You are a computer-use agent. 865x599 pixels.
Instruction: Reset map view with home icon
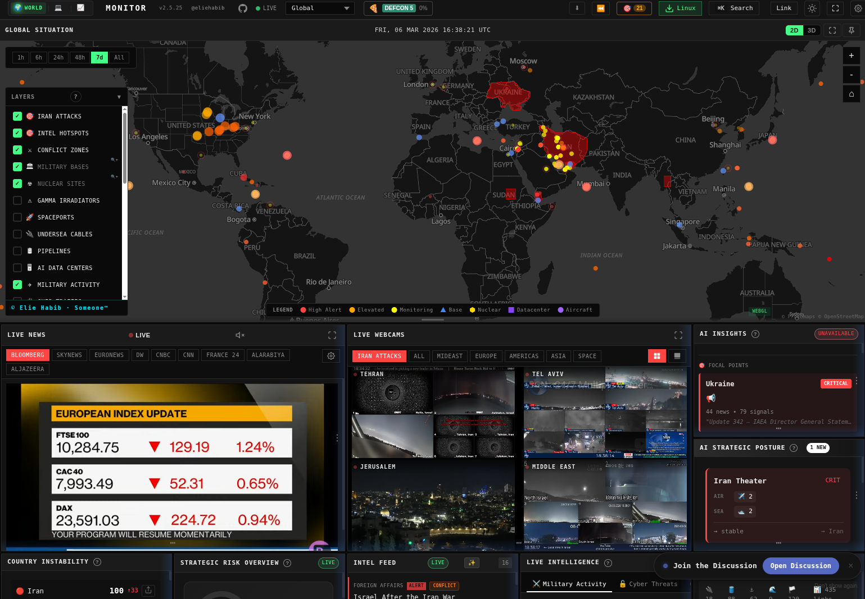pyautogui.click(x=851, y=94)
